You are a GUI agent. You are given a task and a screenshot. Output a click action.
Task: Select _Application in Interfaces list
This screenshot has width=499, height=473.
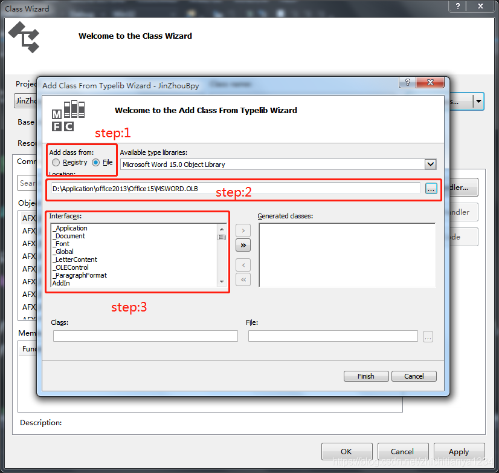pos(69,228)
